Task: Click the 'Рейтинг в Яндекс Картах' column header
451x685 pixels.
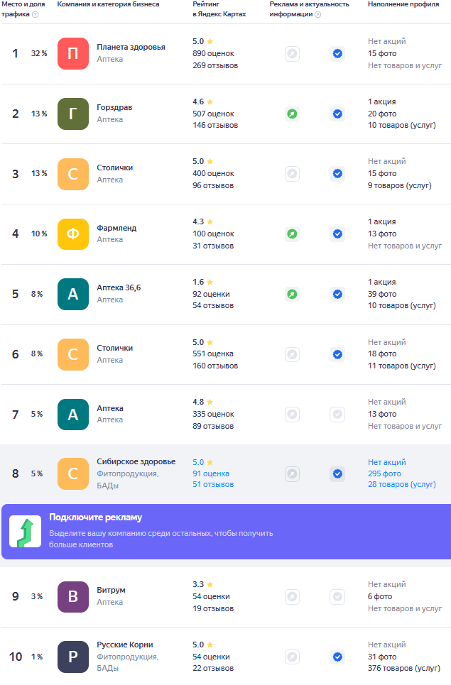Action: tap(219, 9)
